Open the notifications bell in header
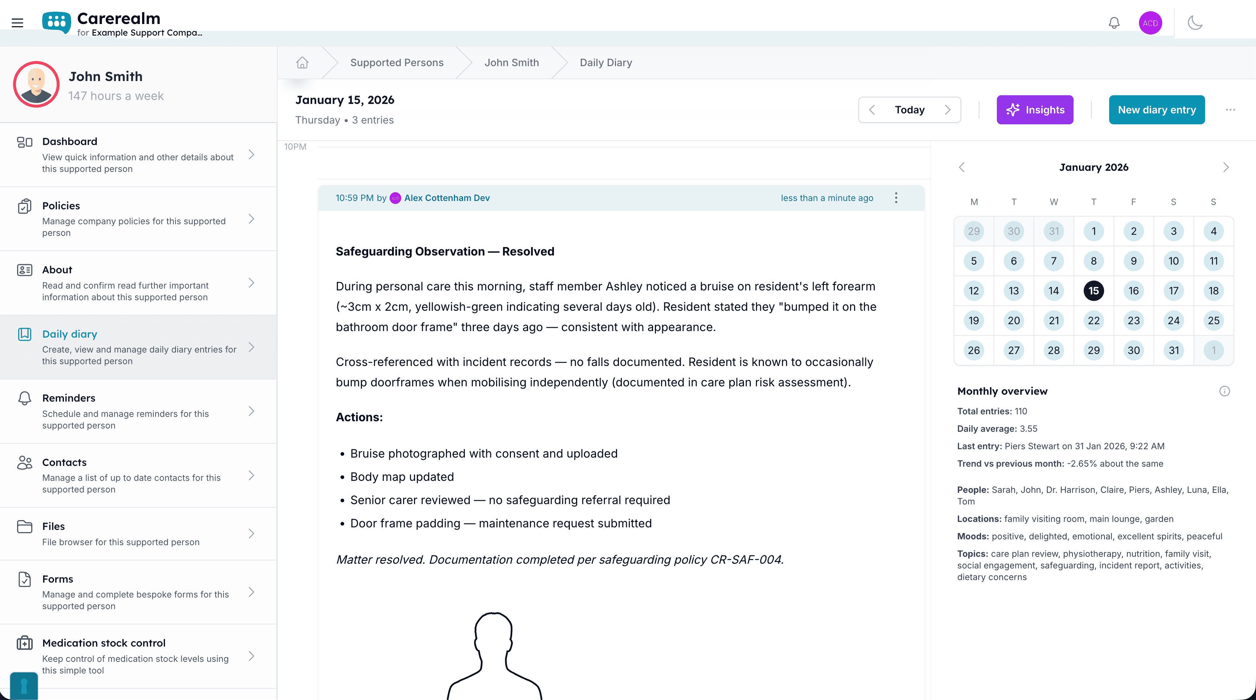The height and width of the screenshot is (700, 1256). 1114,23
